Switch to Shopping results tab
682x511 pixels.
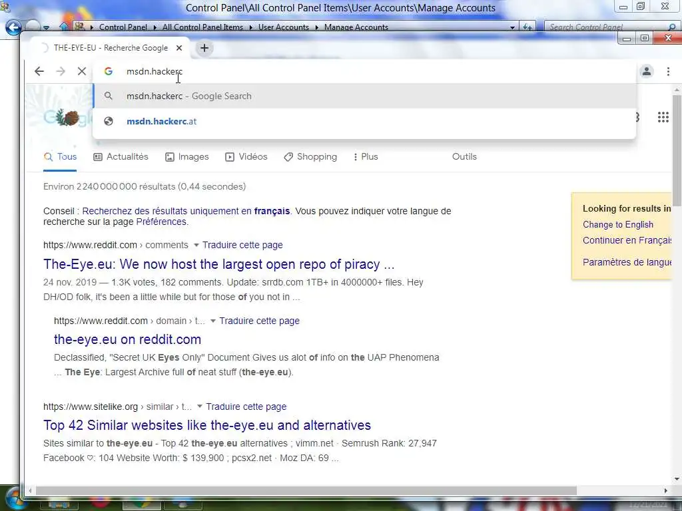310,157
